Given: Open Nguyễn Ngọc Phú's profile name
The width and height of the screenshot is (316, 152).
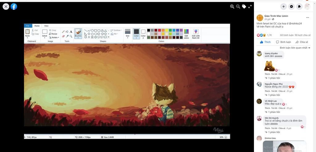Looking at the screenshot, I should 274,84.
